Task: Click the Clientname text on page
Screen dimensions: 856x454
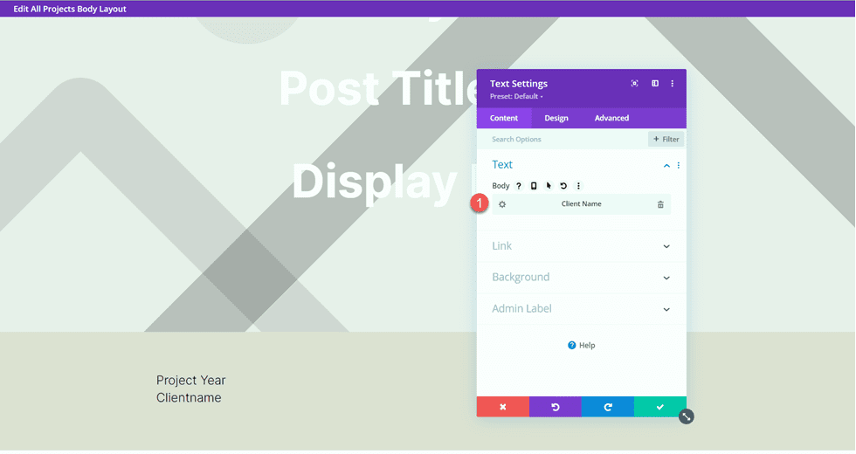Action: (x=189, y=398)
